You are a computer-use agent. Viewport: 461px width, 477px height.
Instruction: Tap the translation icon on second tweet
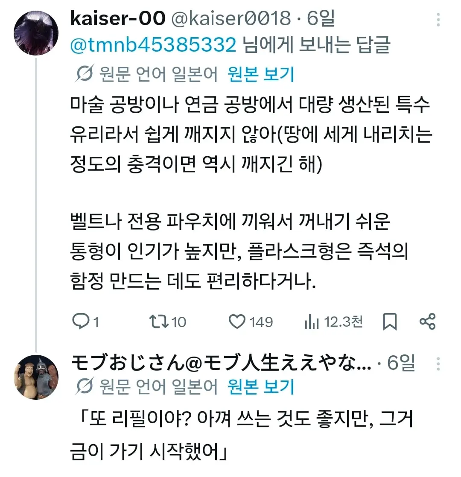84,386
